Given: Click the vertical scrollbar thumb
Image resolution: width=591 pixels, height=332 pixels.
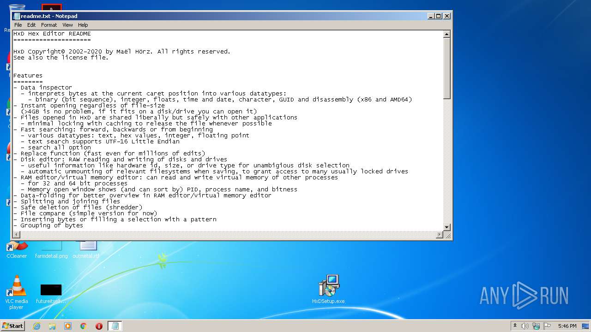Looking at the screenshot, I should (x=446, y=68).
